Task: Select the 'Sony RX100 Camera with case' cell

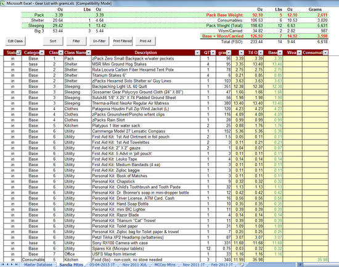Action: click(145, 243)
